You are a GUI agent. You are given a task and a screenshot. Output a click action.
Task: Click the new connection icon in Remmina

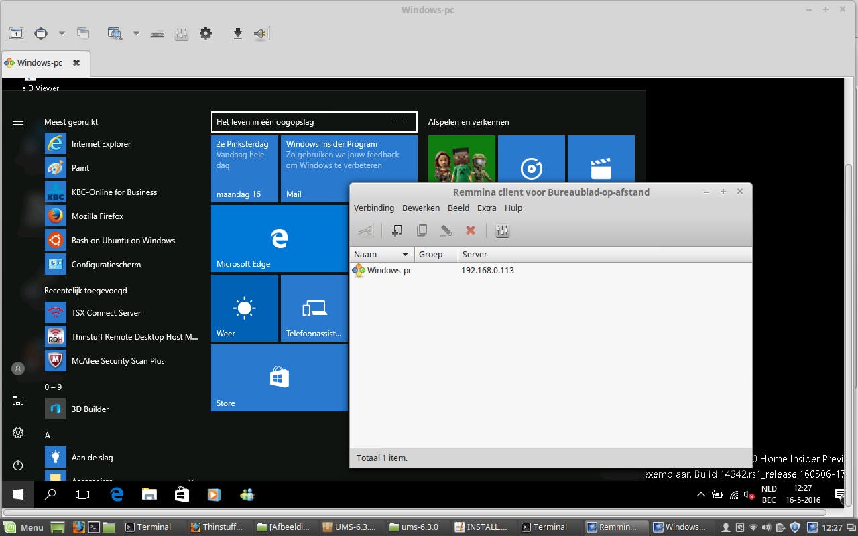397,230
